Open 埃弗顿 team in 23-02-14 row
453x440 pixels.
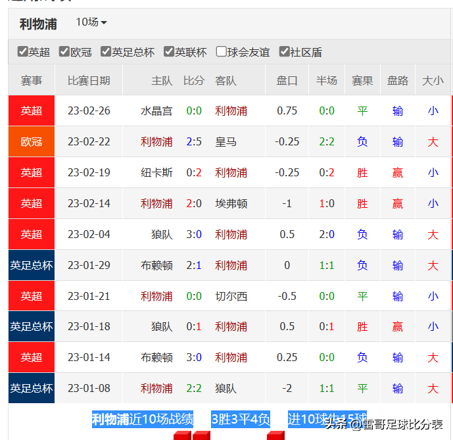231,204
